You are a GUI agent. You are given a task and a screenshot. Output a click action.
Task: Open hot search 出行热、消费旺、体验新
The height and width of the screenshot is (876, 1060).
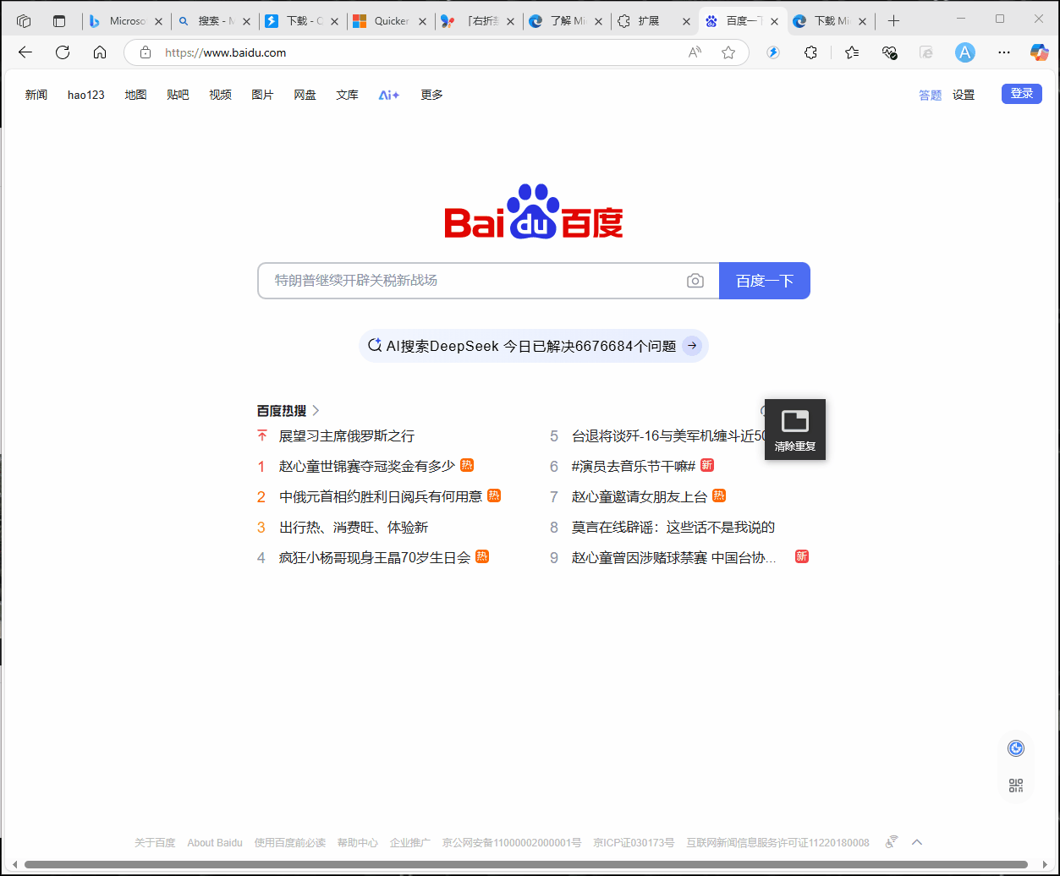click(354, 528)
